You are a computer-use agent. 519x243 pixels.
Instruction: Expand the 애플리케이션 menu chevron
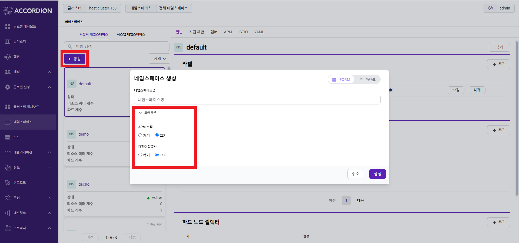[49, 152]
